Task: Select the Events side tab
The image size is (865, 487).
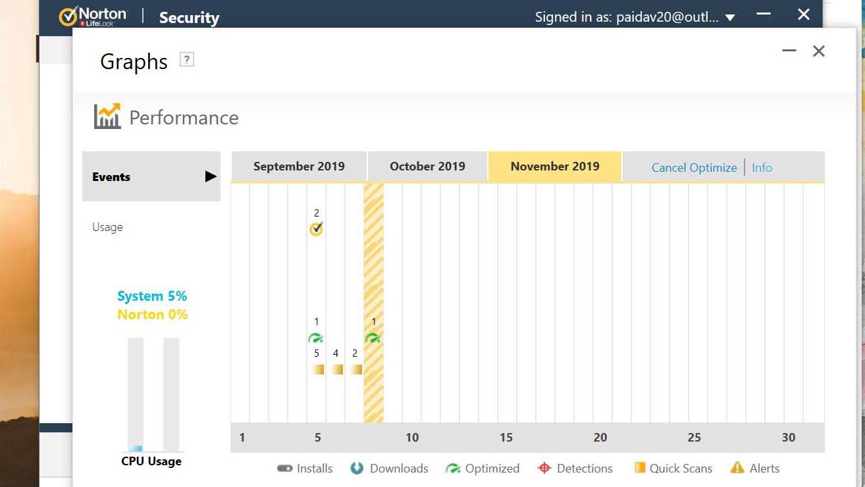Action: pos(151,176)
